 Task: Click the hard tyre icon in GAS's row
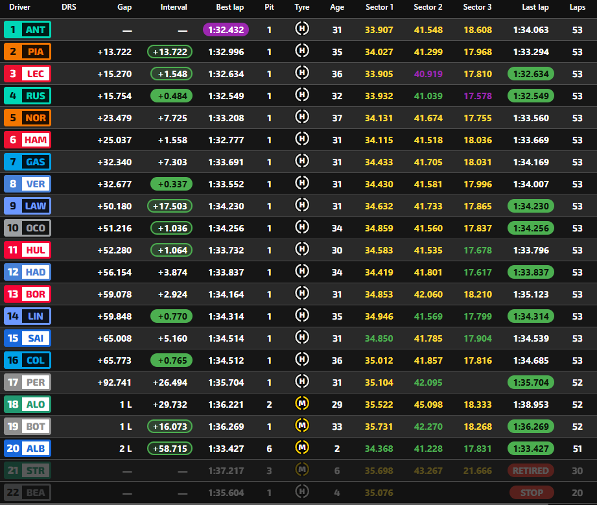pyautogui.click(x=302, y=161)
